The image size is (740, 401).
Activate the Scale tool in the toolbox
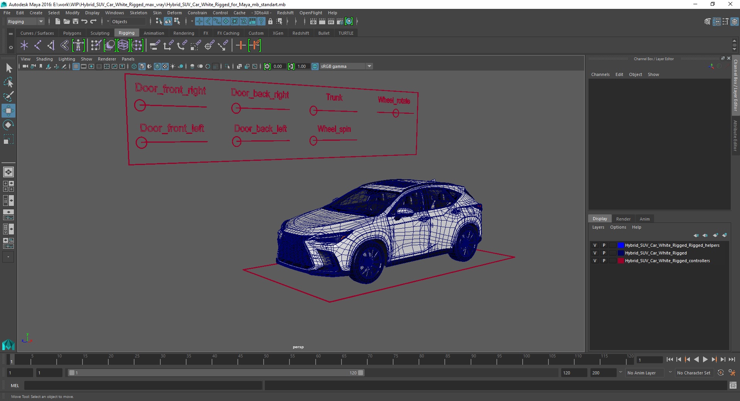coord(8,139)
